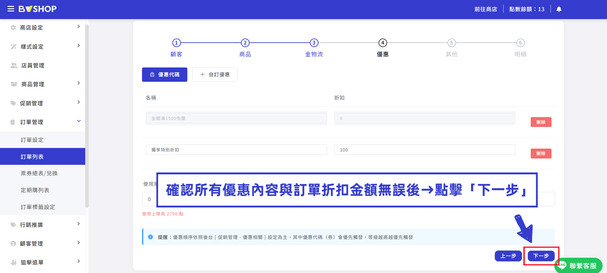
Task: Open 訂單標籤設定 in the sidebar
Action: point(43,207)
